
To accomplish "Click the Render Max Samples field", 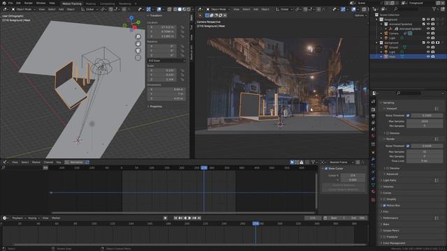I will point(425,152).
